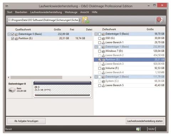This screenshot has height=136, width=171.
Task: Click the partition icon beside source Partition (E:)
Action: point(16,38)
